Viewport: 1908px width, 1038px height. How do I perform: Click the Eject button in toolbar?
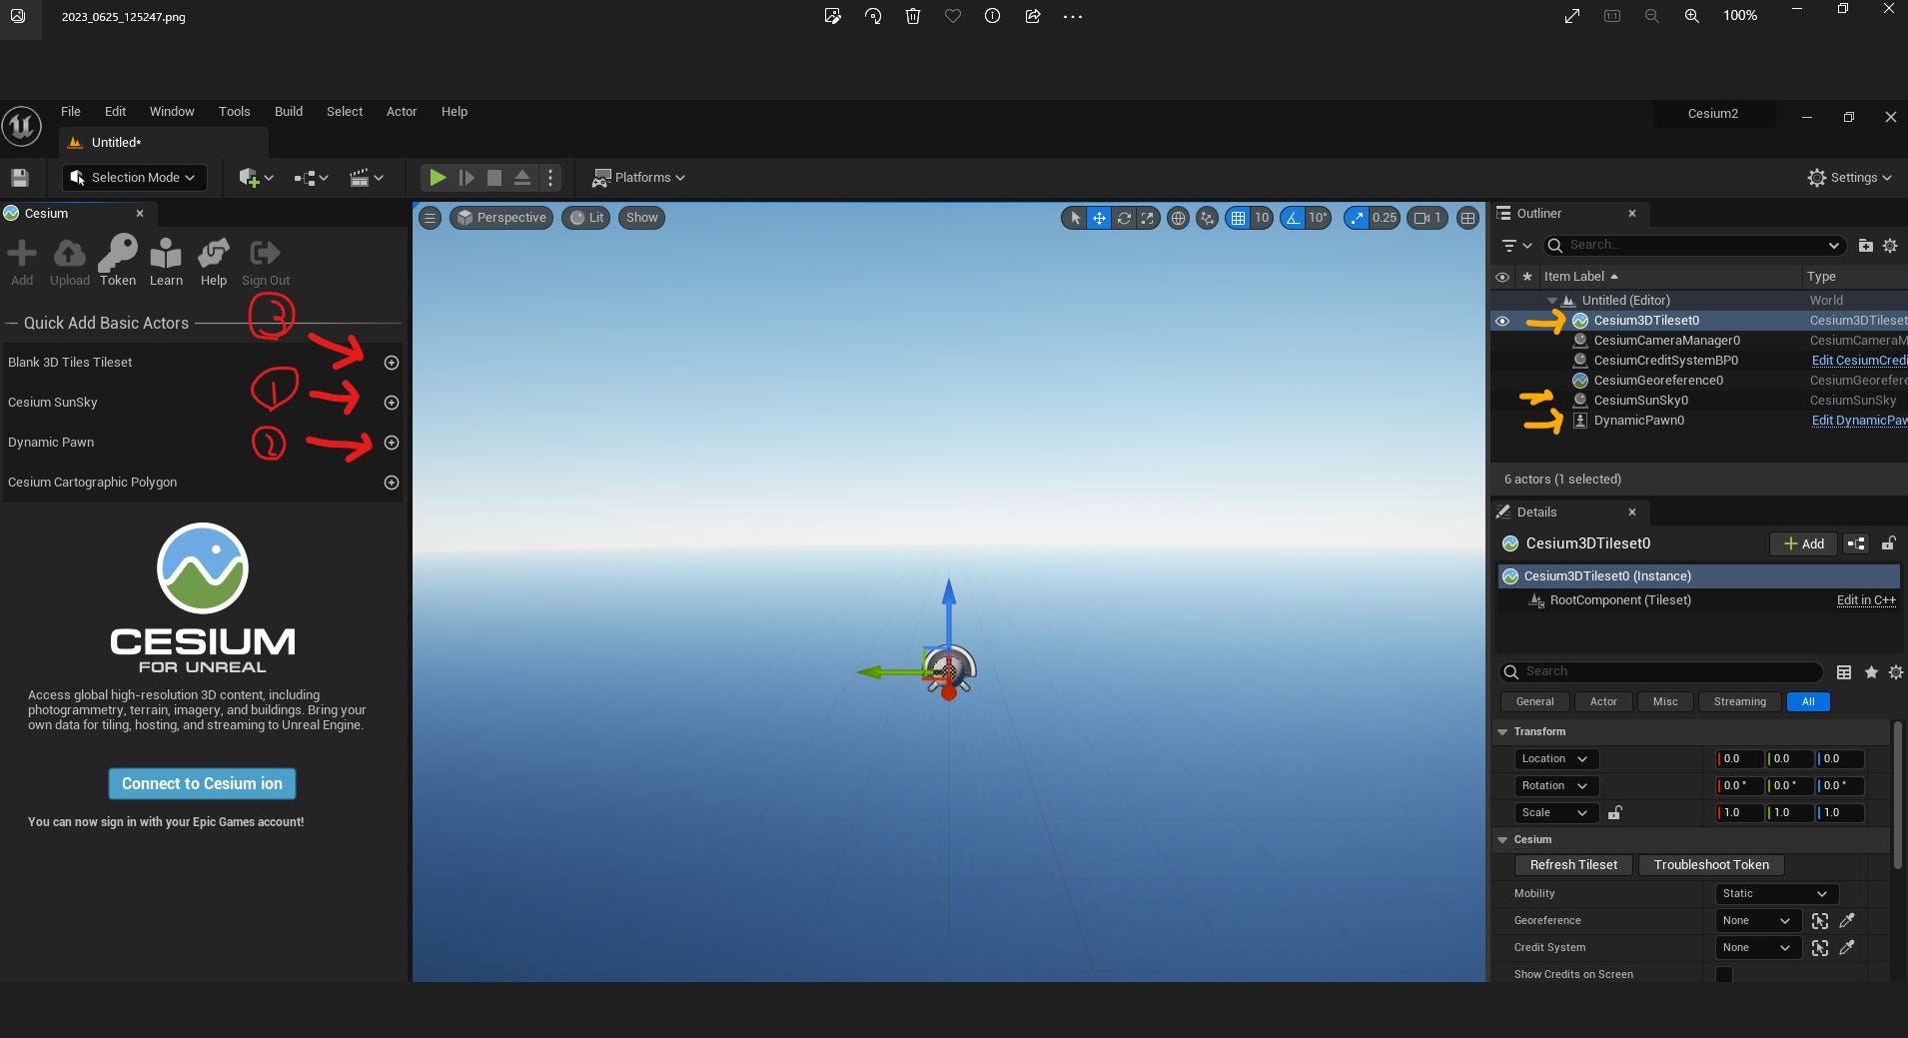[x=521, y=178]
